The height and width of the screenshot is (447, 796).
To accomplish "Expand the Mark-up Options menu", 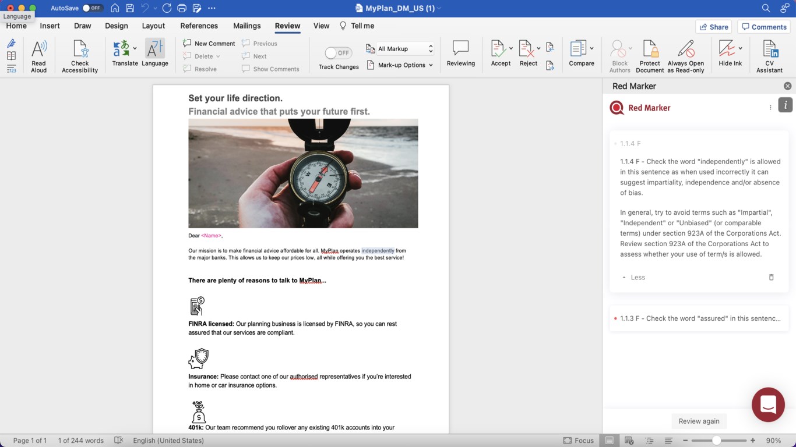I will [400, 65].
